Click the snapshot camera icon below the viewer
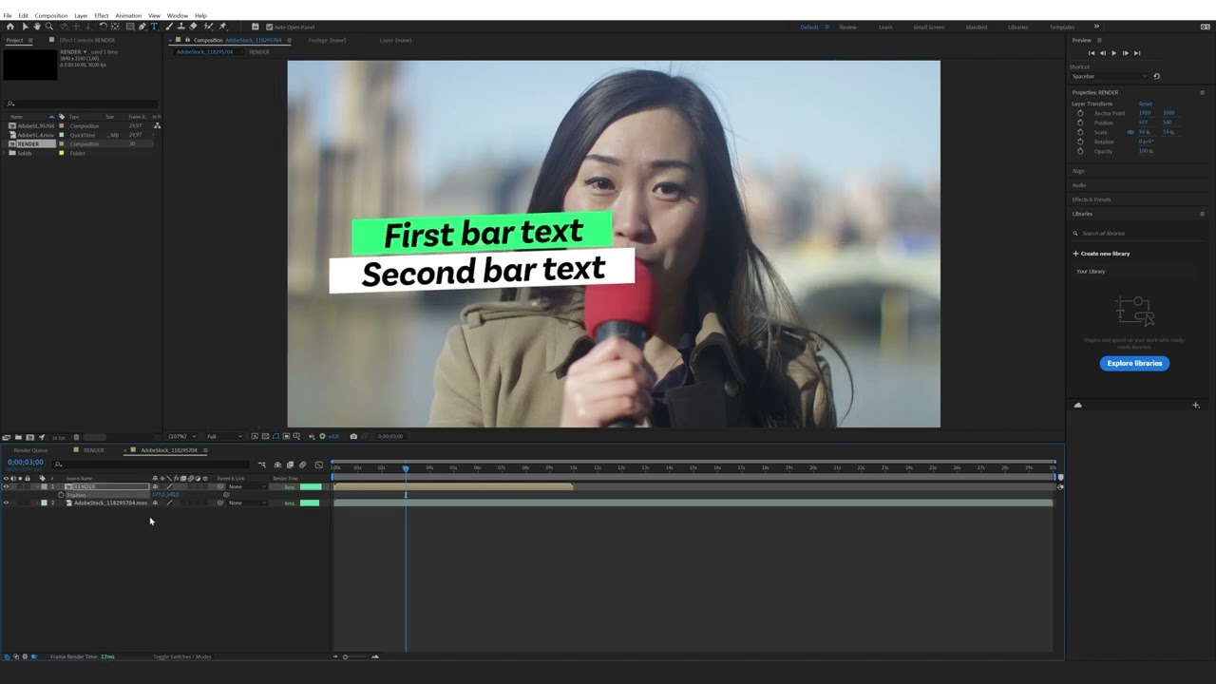 pos(353,436)
